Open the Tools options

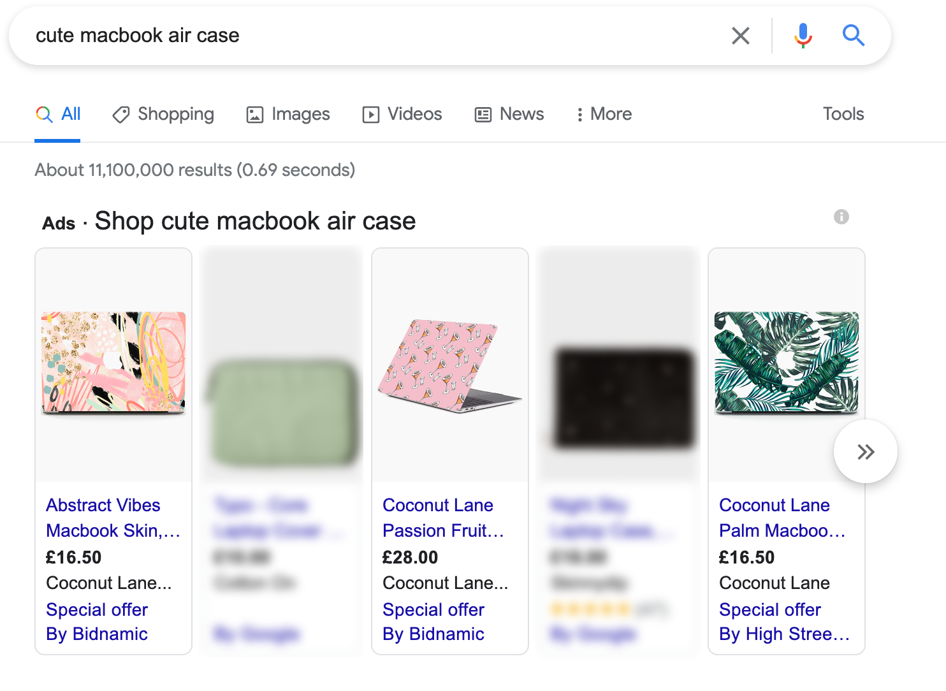pyautogui.click(x=843, y=114)
